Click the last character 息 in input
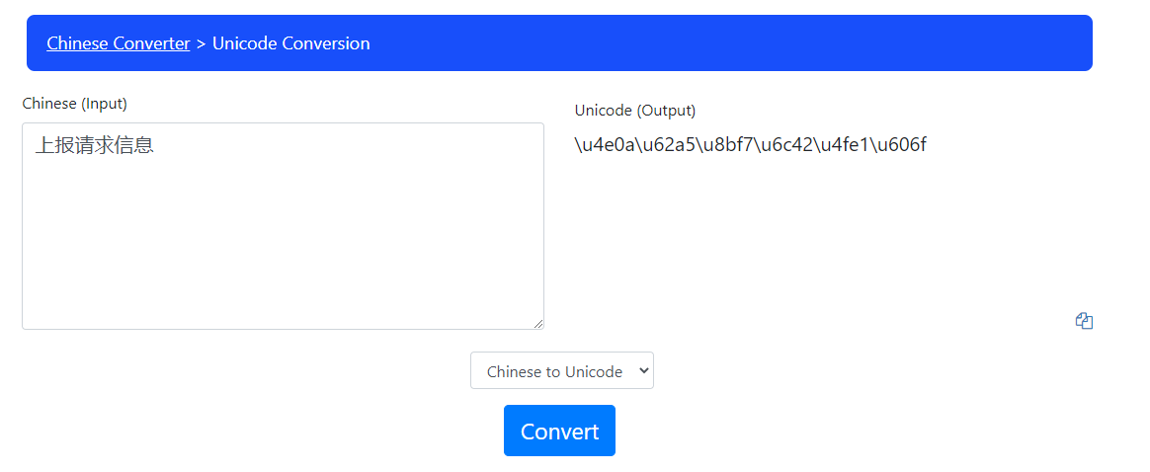 [x=144, y=146]
